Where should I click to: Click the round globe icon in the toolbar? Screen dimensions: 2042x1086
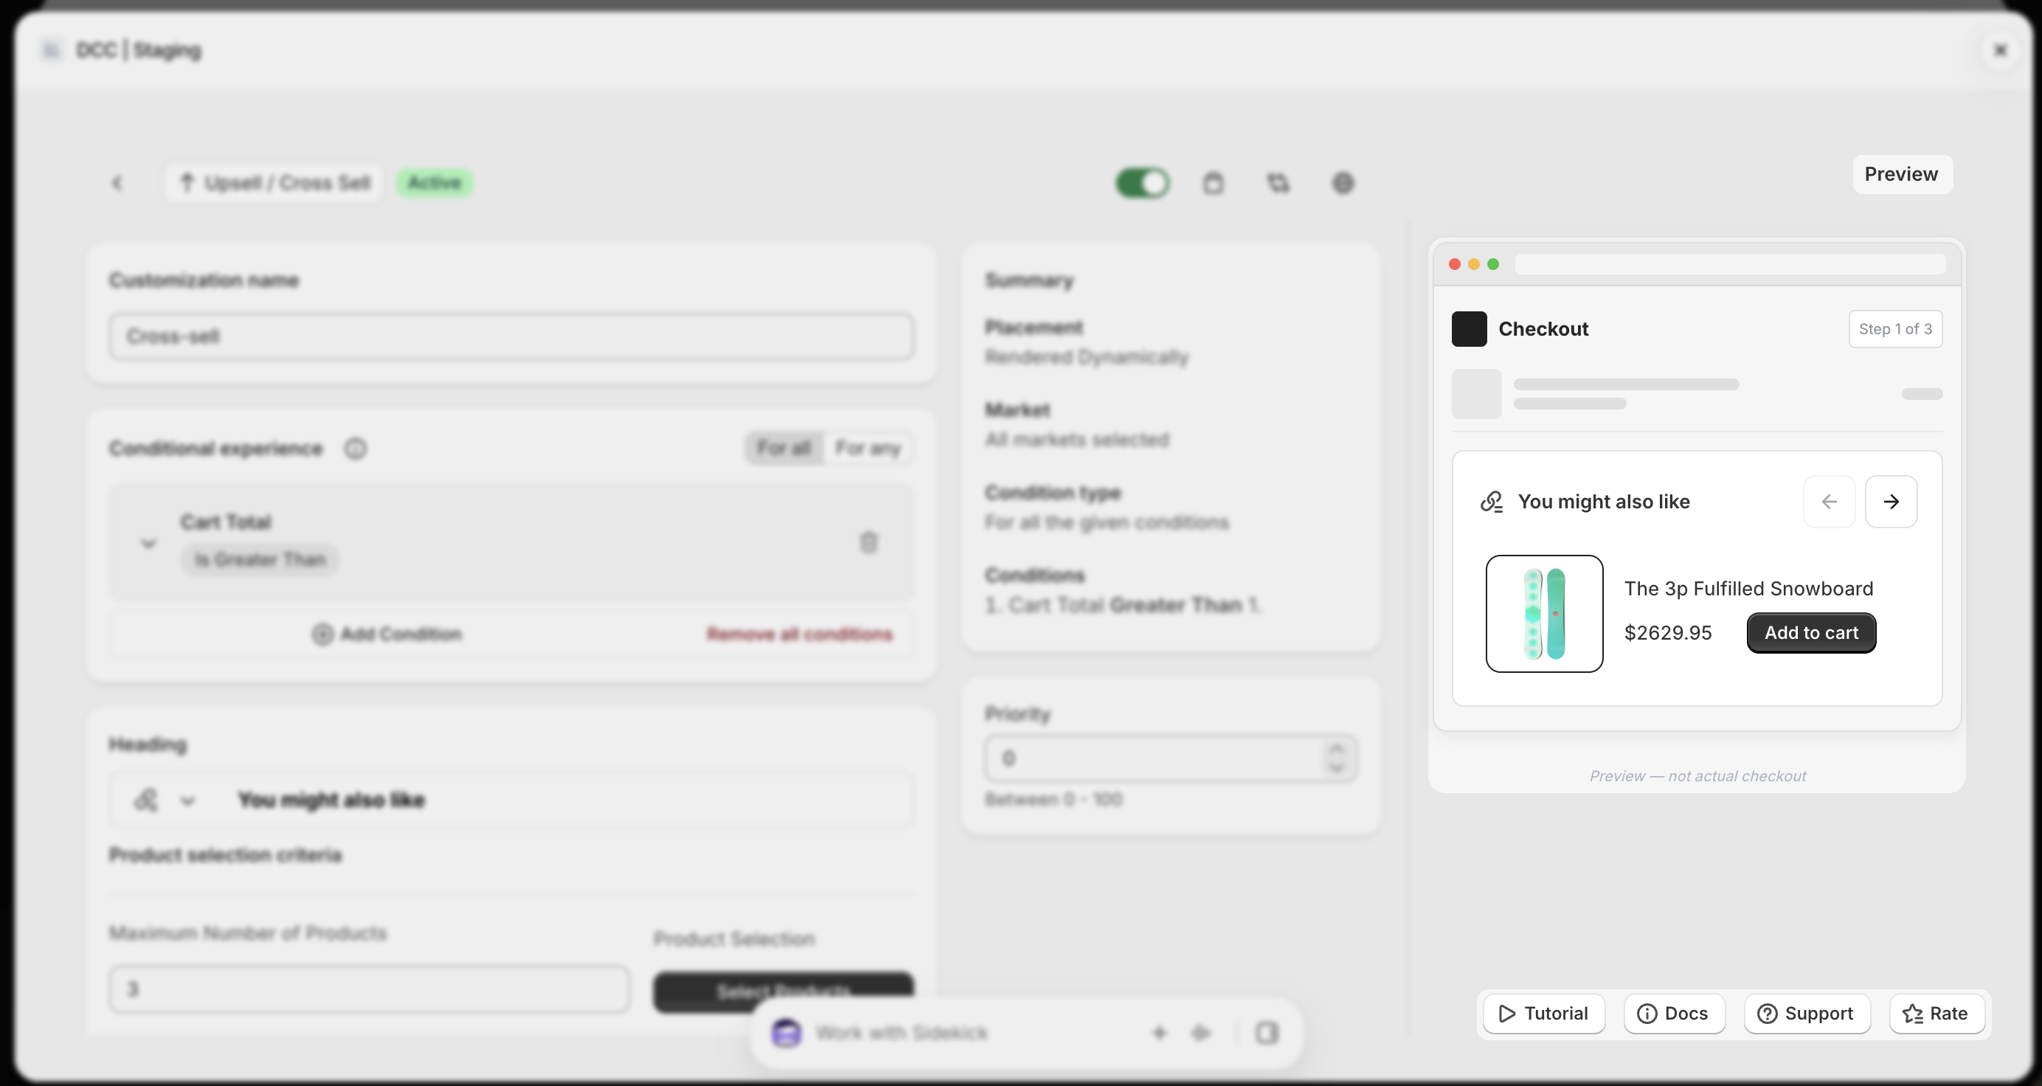click(1343, 183)
